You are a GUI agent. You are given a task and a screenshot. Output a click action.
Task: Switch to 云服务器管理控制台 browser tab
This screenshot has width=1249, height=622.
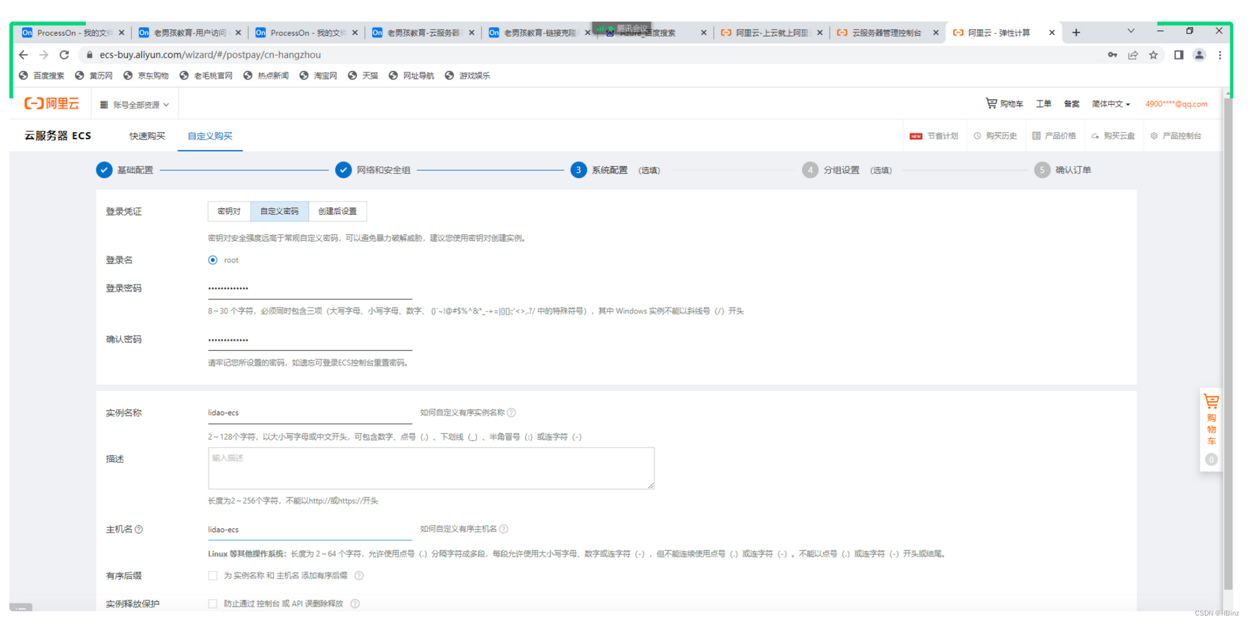887,33
